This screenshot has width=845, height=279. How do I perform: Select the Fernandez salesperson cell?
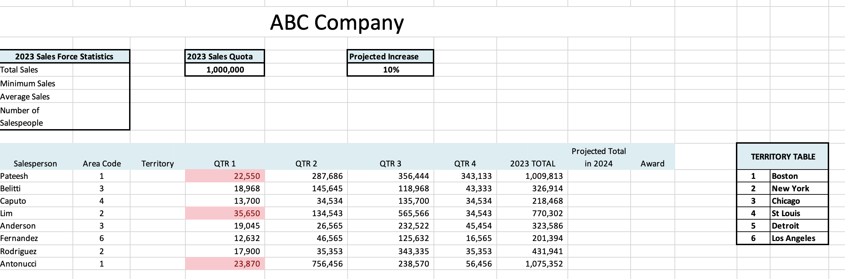coord(36,238)
